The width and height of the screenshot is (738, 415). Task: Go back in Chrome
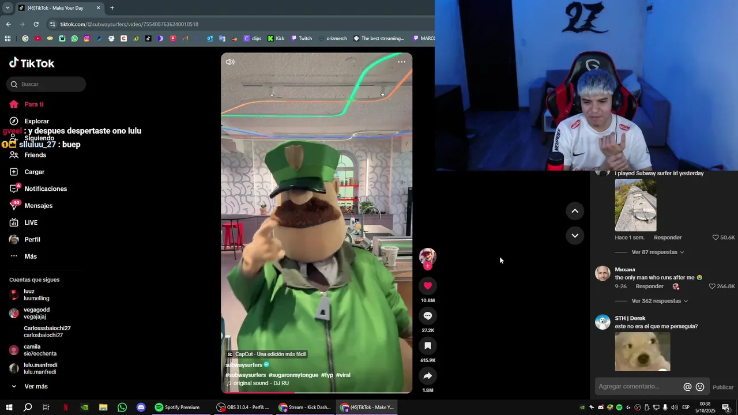click(x=8, y=24)
